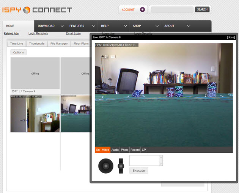Switch to the Floor Plans tab
This screenshot has height=193, width=239.
pyautogui.click(x=81, y=44)
